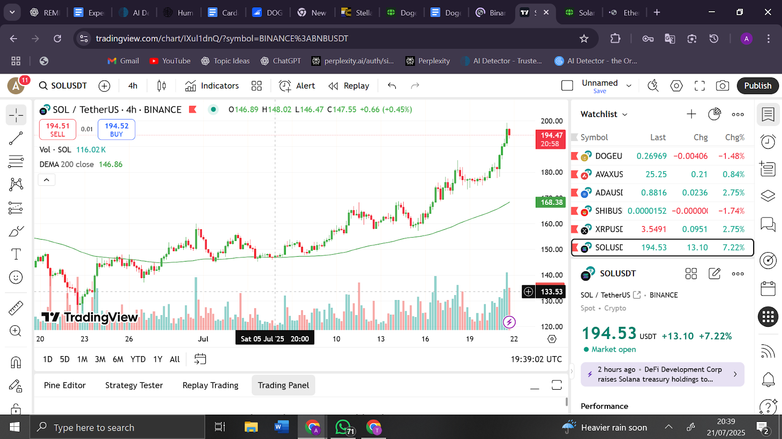Publish the chart idea

click(758, 86)
